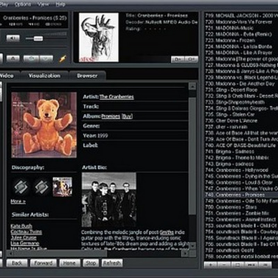Click the browser Back button

click(17, 263)
